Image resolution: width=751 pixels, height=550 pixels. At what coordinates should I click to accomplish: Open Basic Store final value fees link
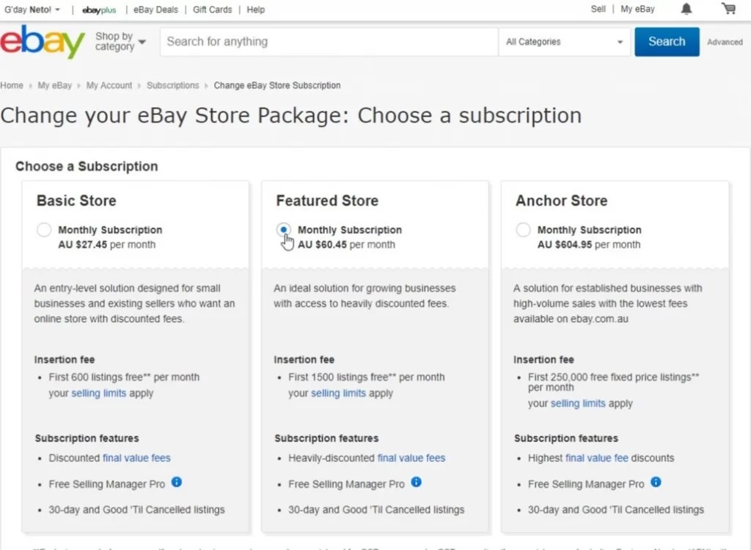pyautogui.click(x=136, y=458)
